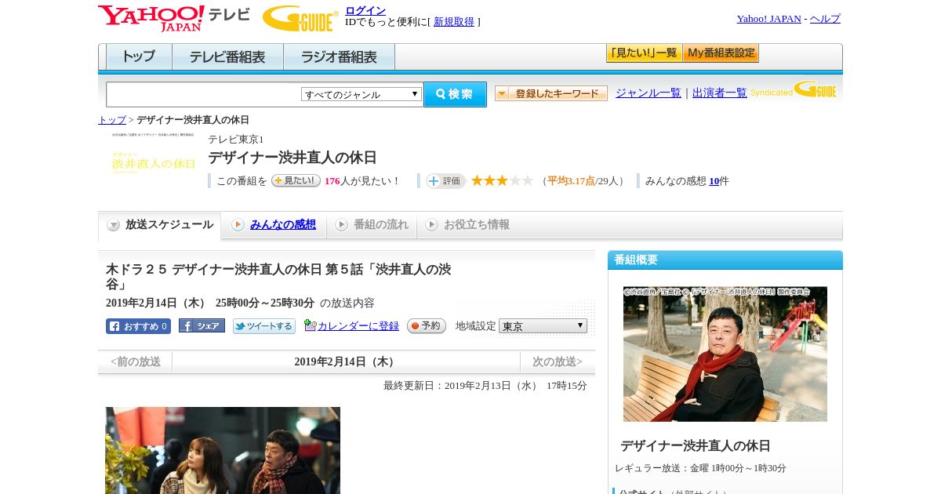The width and height of the screenshot is (941, 494).
Task: Click the third rating star
Action: (x=502, y=180)
